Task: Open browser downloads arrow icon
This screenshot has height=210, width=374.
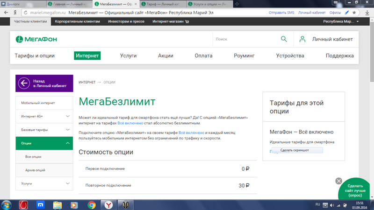Action: point(367,13)
